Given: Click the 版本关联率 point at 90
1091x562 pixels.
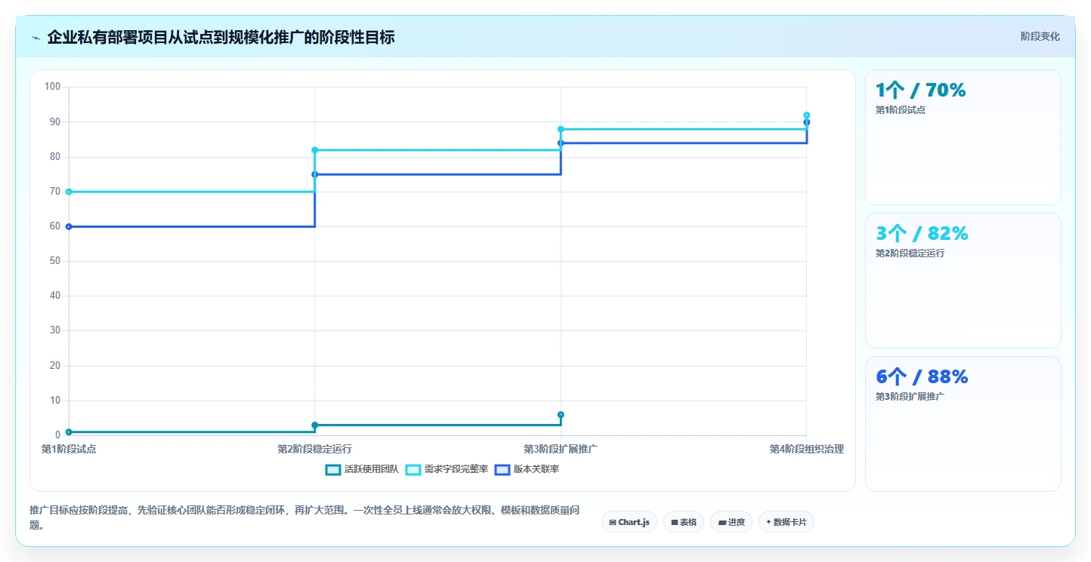Looking at the screenshot, I should coord(807,122).
